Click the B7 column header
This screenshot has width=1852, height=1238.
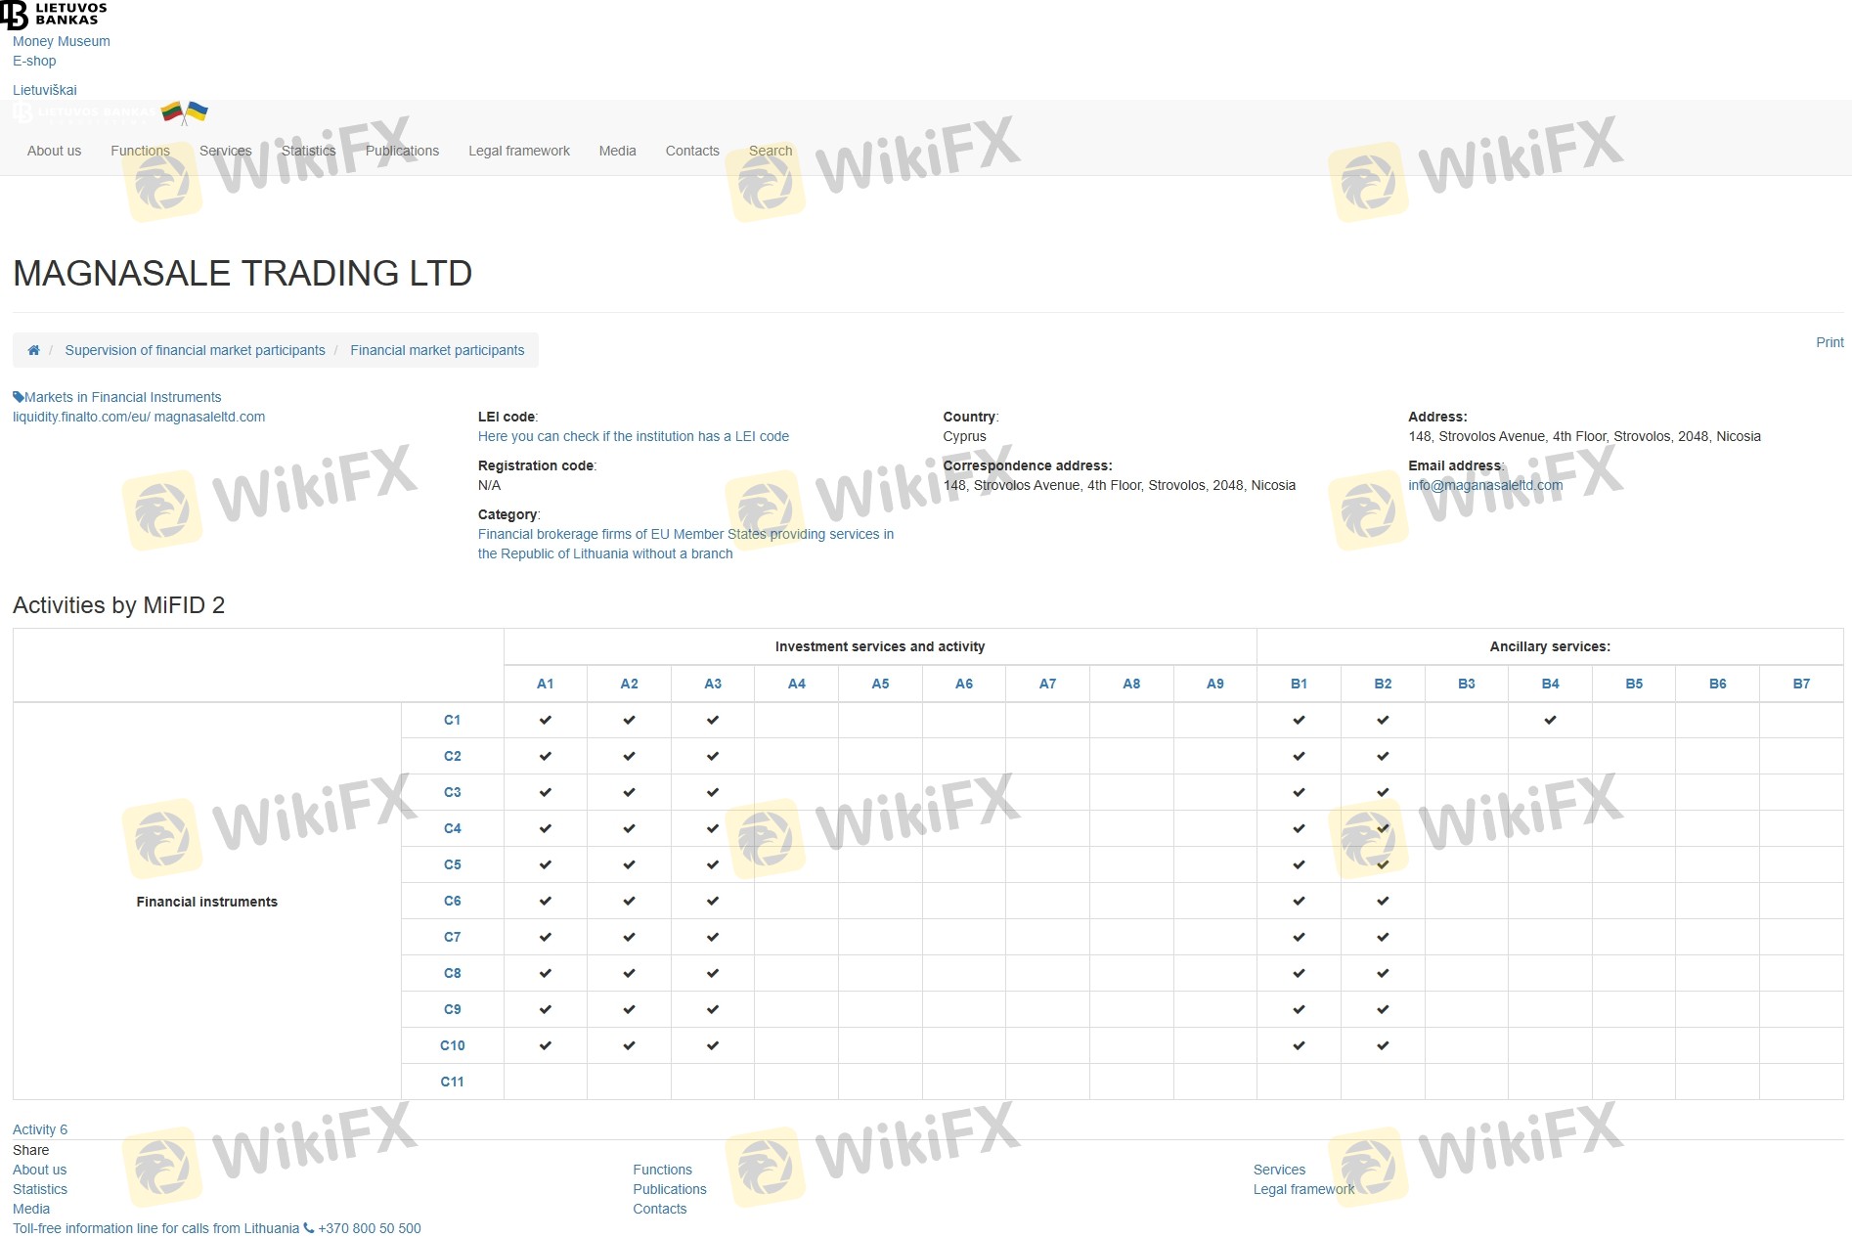1801,684
